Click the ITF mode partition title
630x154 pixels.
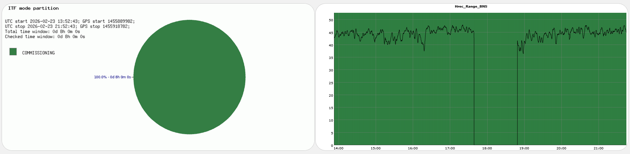click(33, 8)
